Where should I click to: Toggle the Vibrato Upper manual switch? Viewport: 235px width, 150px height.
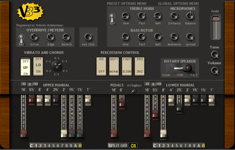tap(26, 66)
